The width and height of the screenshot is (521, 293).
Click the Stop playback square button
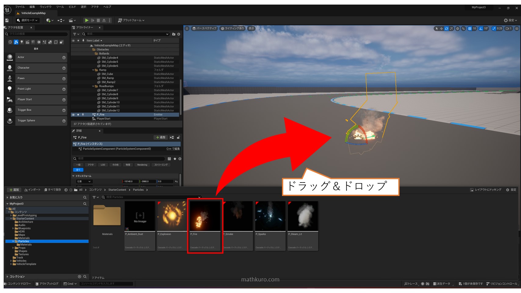(98, 20)
